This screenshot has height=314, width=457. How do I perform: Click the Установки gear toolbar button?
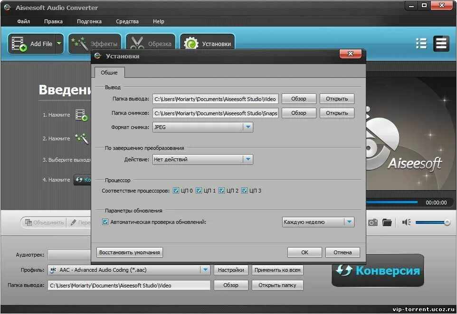pyautogui.click(x=208, y=44)
